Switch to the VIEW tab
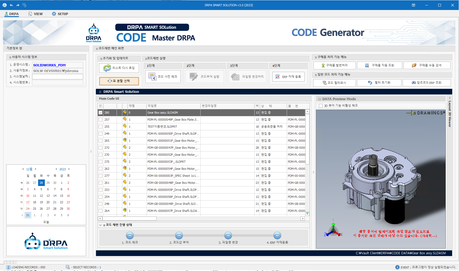 point(36,14)
